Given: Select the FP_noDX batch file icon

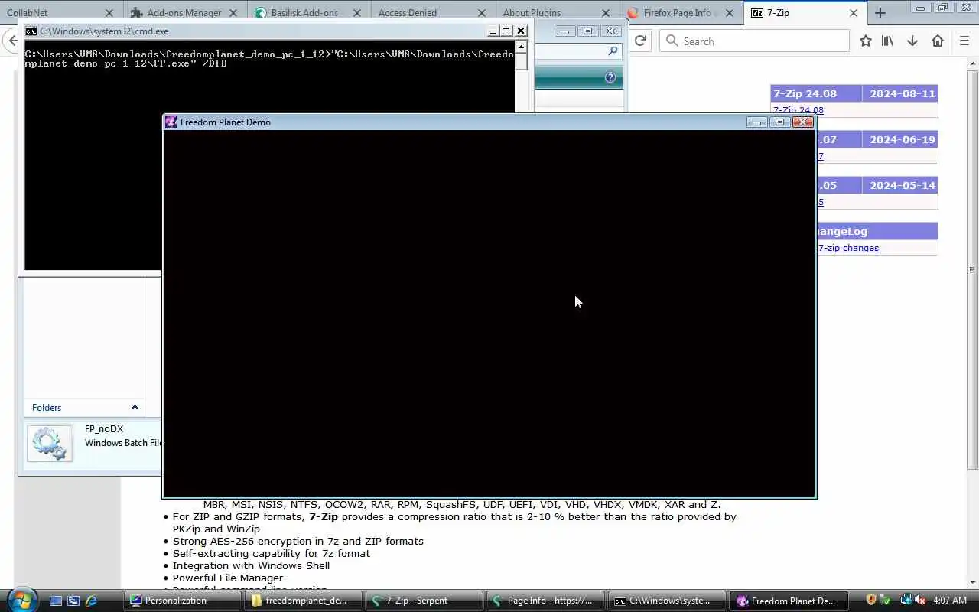Looking at the screenshot, I should coord(50,443).
